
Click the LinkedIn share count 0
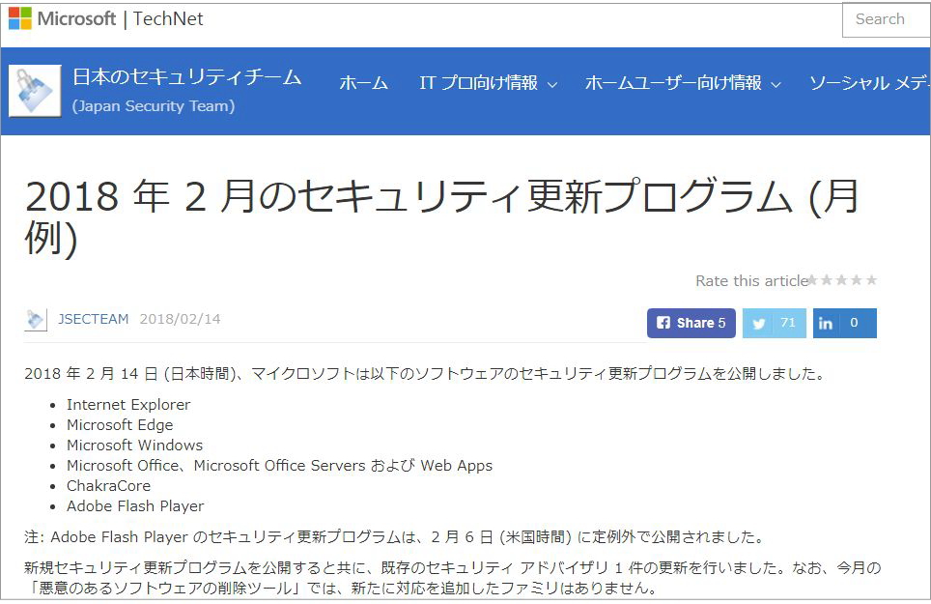(854, 323)
